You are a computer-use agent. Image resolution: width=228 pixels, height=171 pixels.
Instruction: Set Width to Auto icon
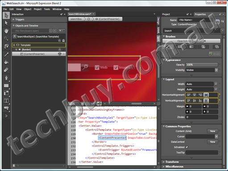click(x=216, y=84)
